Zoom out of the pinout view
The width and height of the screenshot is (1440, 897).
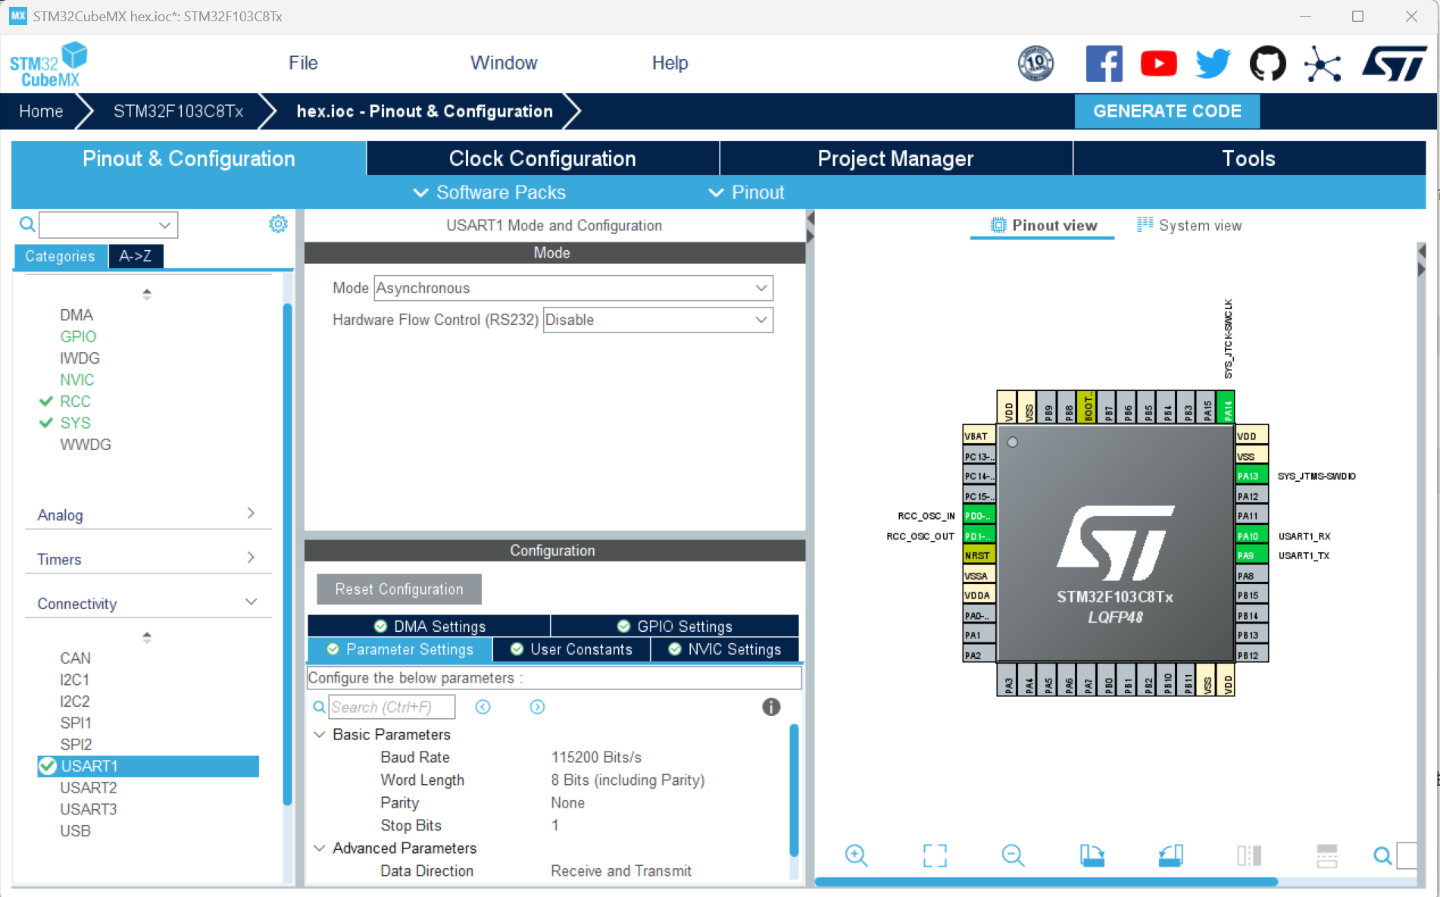point(1014,855)
